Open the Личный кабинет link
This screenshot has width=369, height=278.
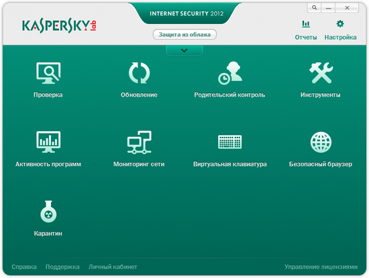pos(113,267)
